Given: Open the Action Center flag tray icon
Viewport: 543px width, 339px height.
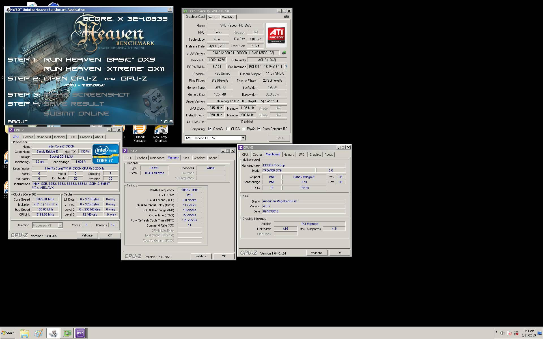Looking at the screenshot, I should (x=509, y=333).
